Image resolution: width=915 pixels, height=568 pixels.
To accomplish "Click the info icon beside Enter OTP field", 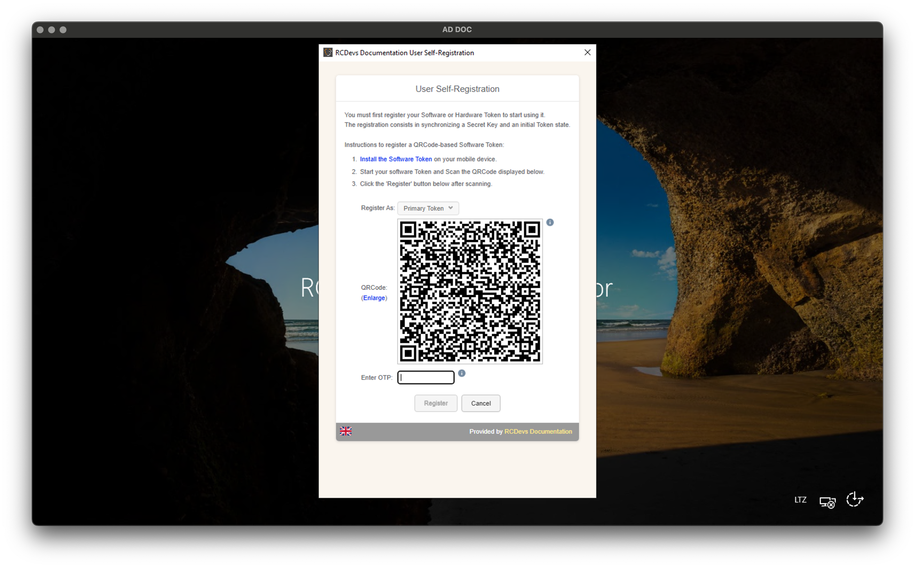I will coord(462,373).
